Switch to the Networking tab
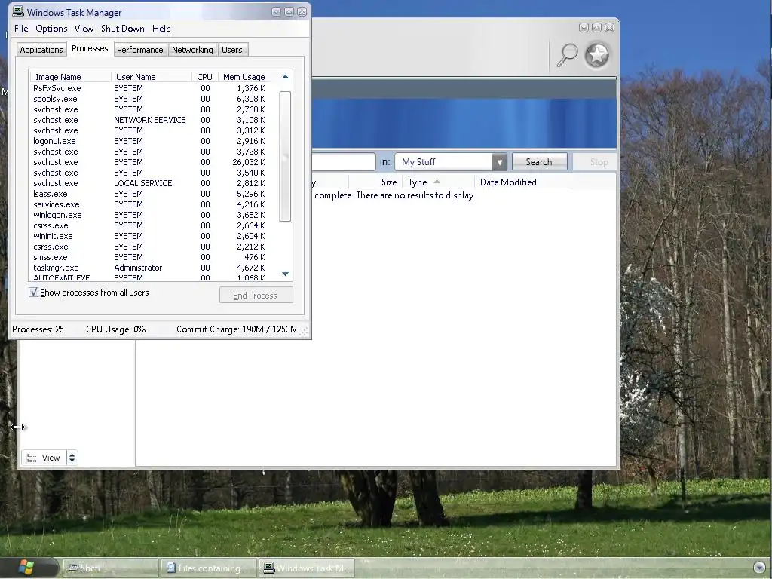The image size is (772, 579). tap(192, 50)
